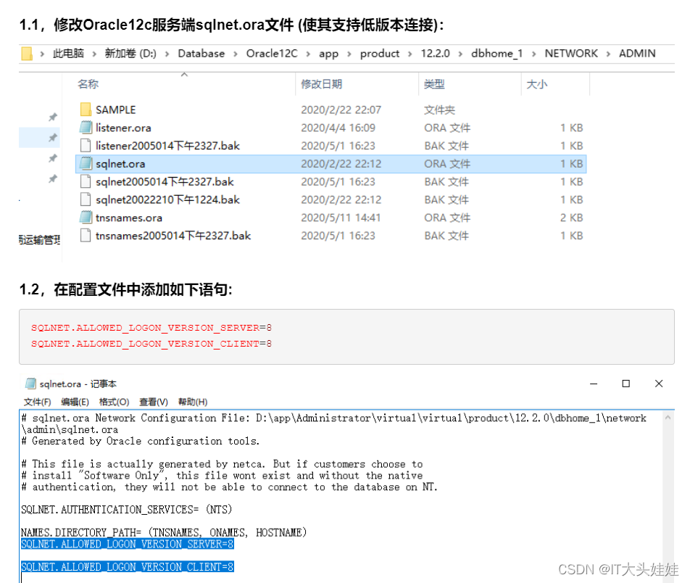Screen dimensions: 690x583
Task: Click the listener.ora file icon
Action: pyautogui.click(x=86, y=127)
